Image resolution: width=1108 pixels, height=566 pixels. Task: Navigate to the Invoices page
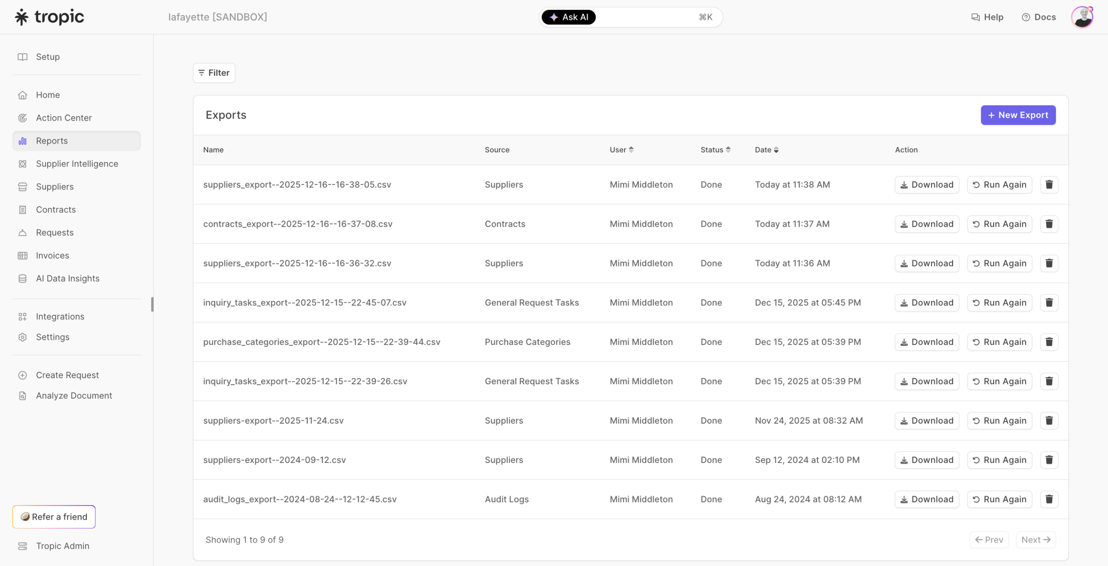(52, 255)
